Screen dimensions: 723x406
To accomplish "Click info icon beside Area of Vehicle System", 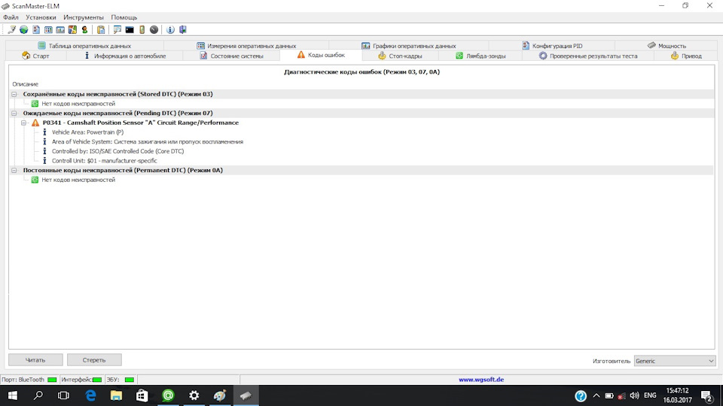I will pos(44,142).
